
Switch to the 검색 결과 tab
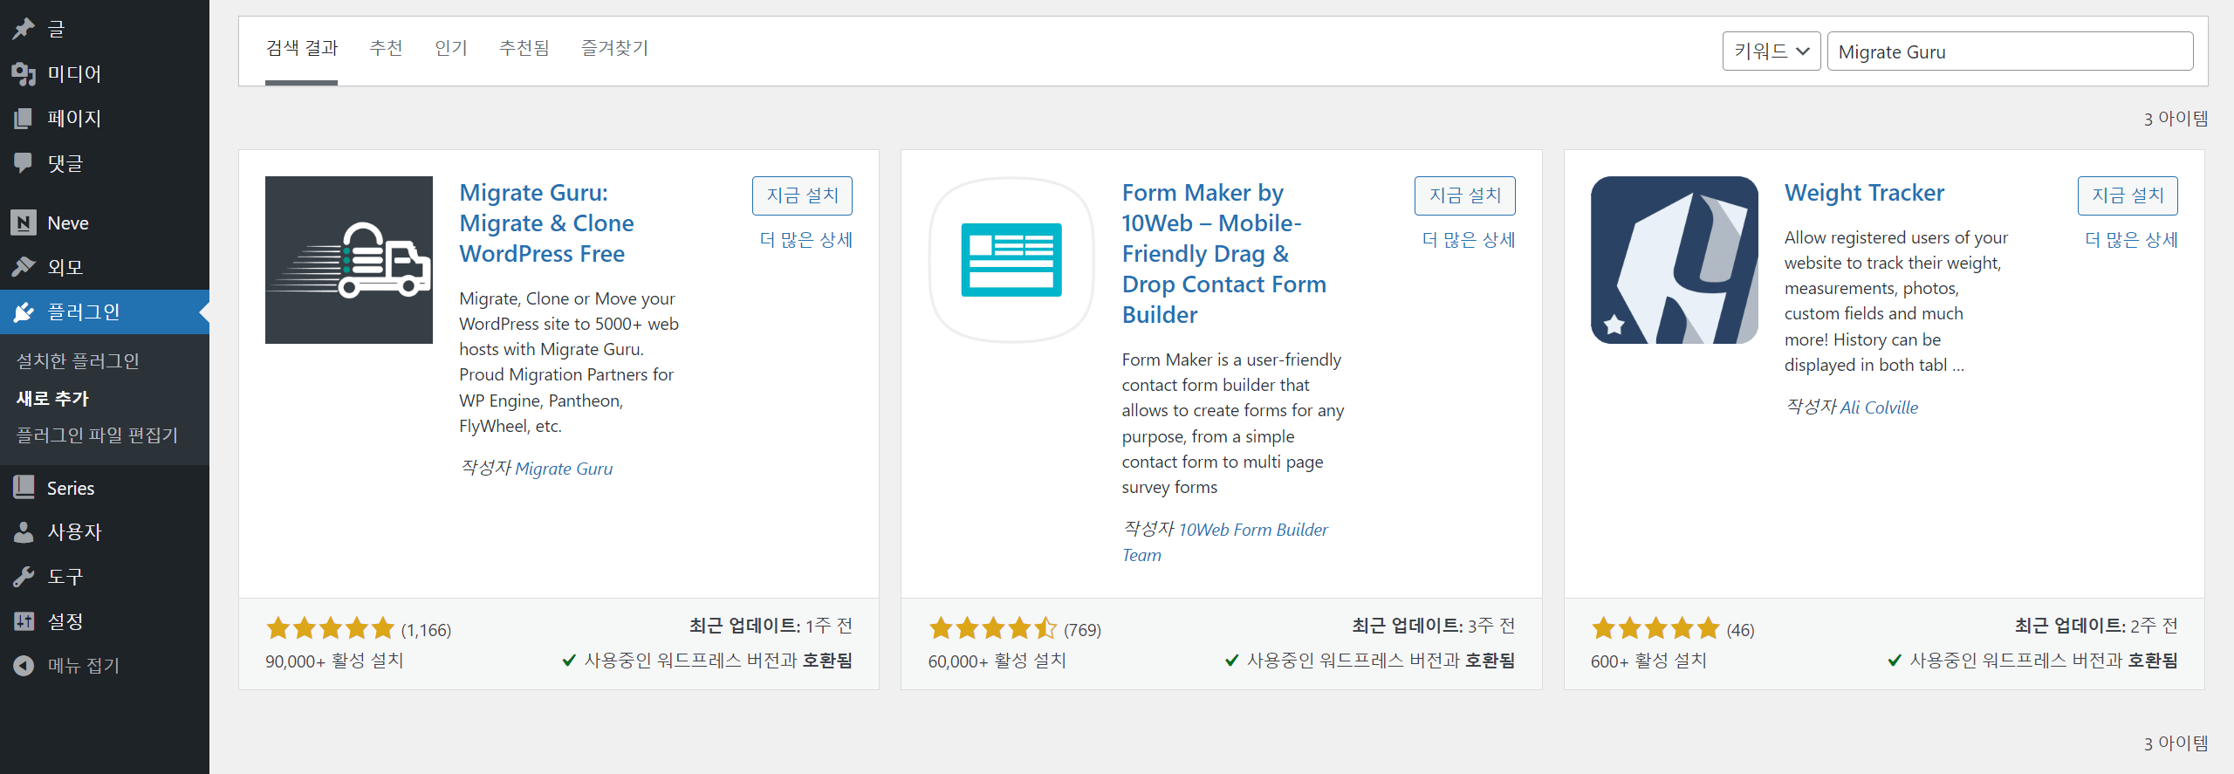(x=301, y=49)
